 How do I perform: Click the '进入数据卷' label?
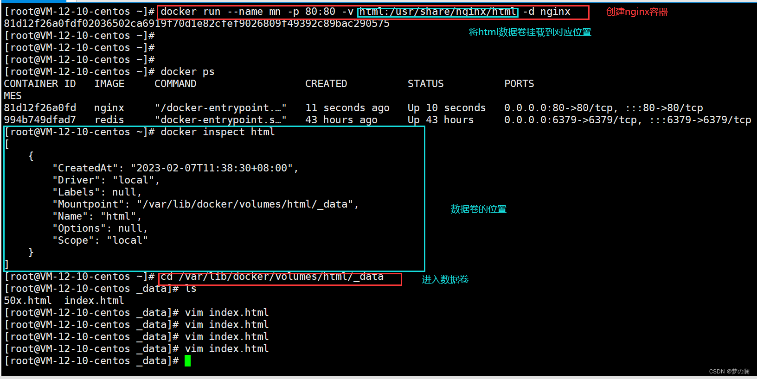[445, 279]
